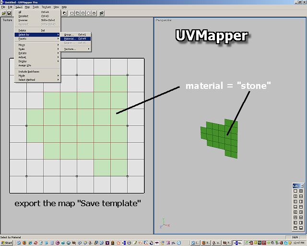Image resolution: width=307 pixels, height=246 pixels.
Task: Choose Group... Ctrl+G in submenu
Action: click(x=75, y=35)
